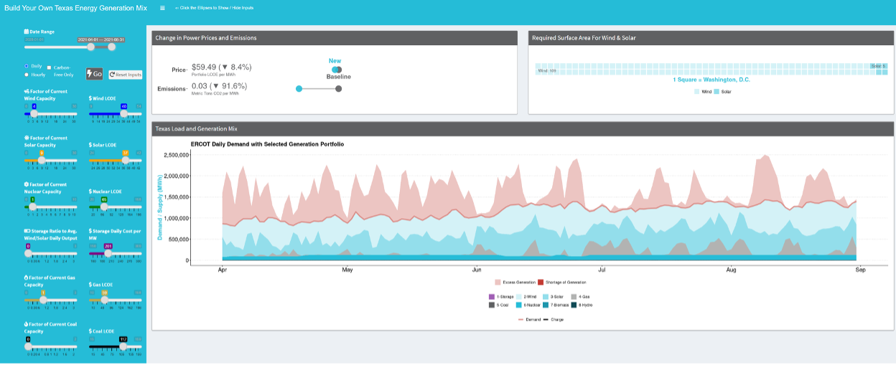Click the dollar icon beside Wind LCOE
The image size is (896, 365).
[90, 98]
